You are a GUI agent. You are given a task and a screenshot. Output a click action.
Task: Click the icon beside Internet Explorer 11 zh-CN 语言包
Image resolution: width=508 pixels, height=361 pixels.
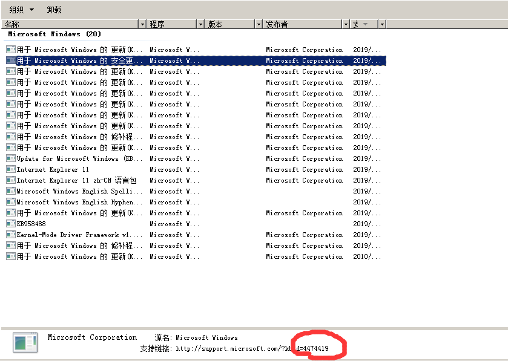(11, 180)
